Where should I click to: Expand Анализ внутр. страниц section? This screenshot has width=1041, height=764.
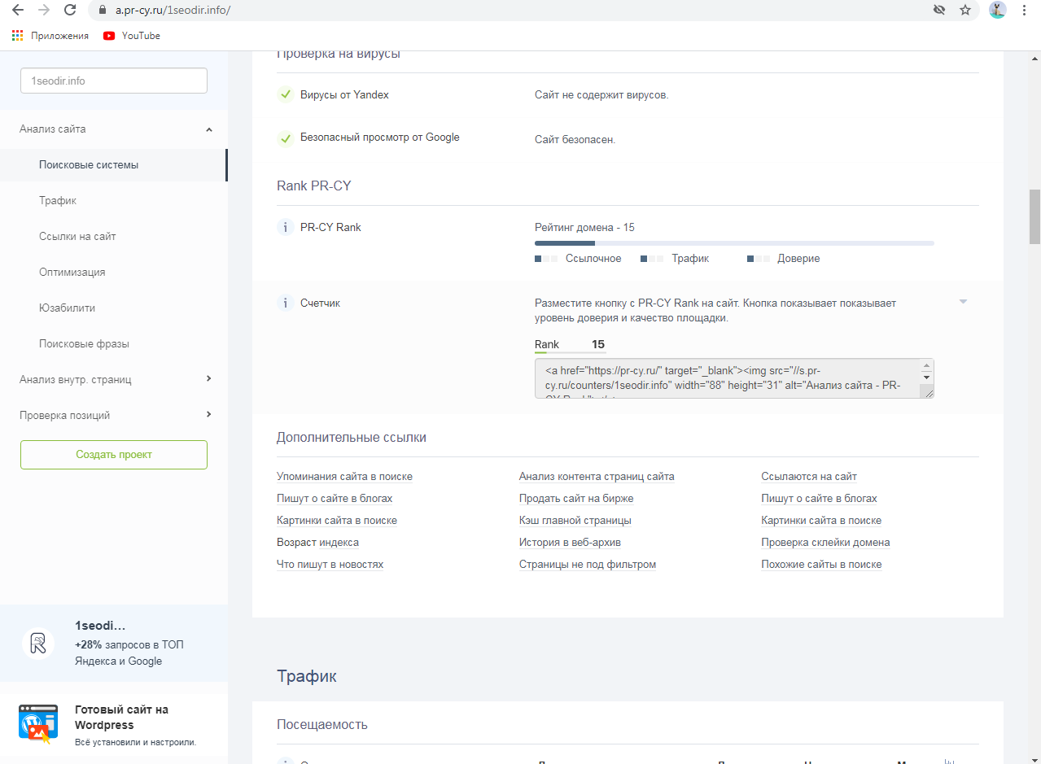209,379
